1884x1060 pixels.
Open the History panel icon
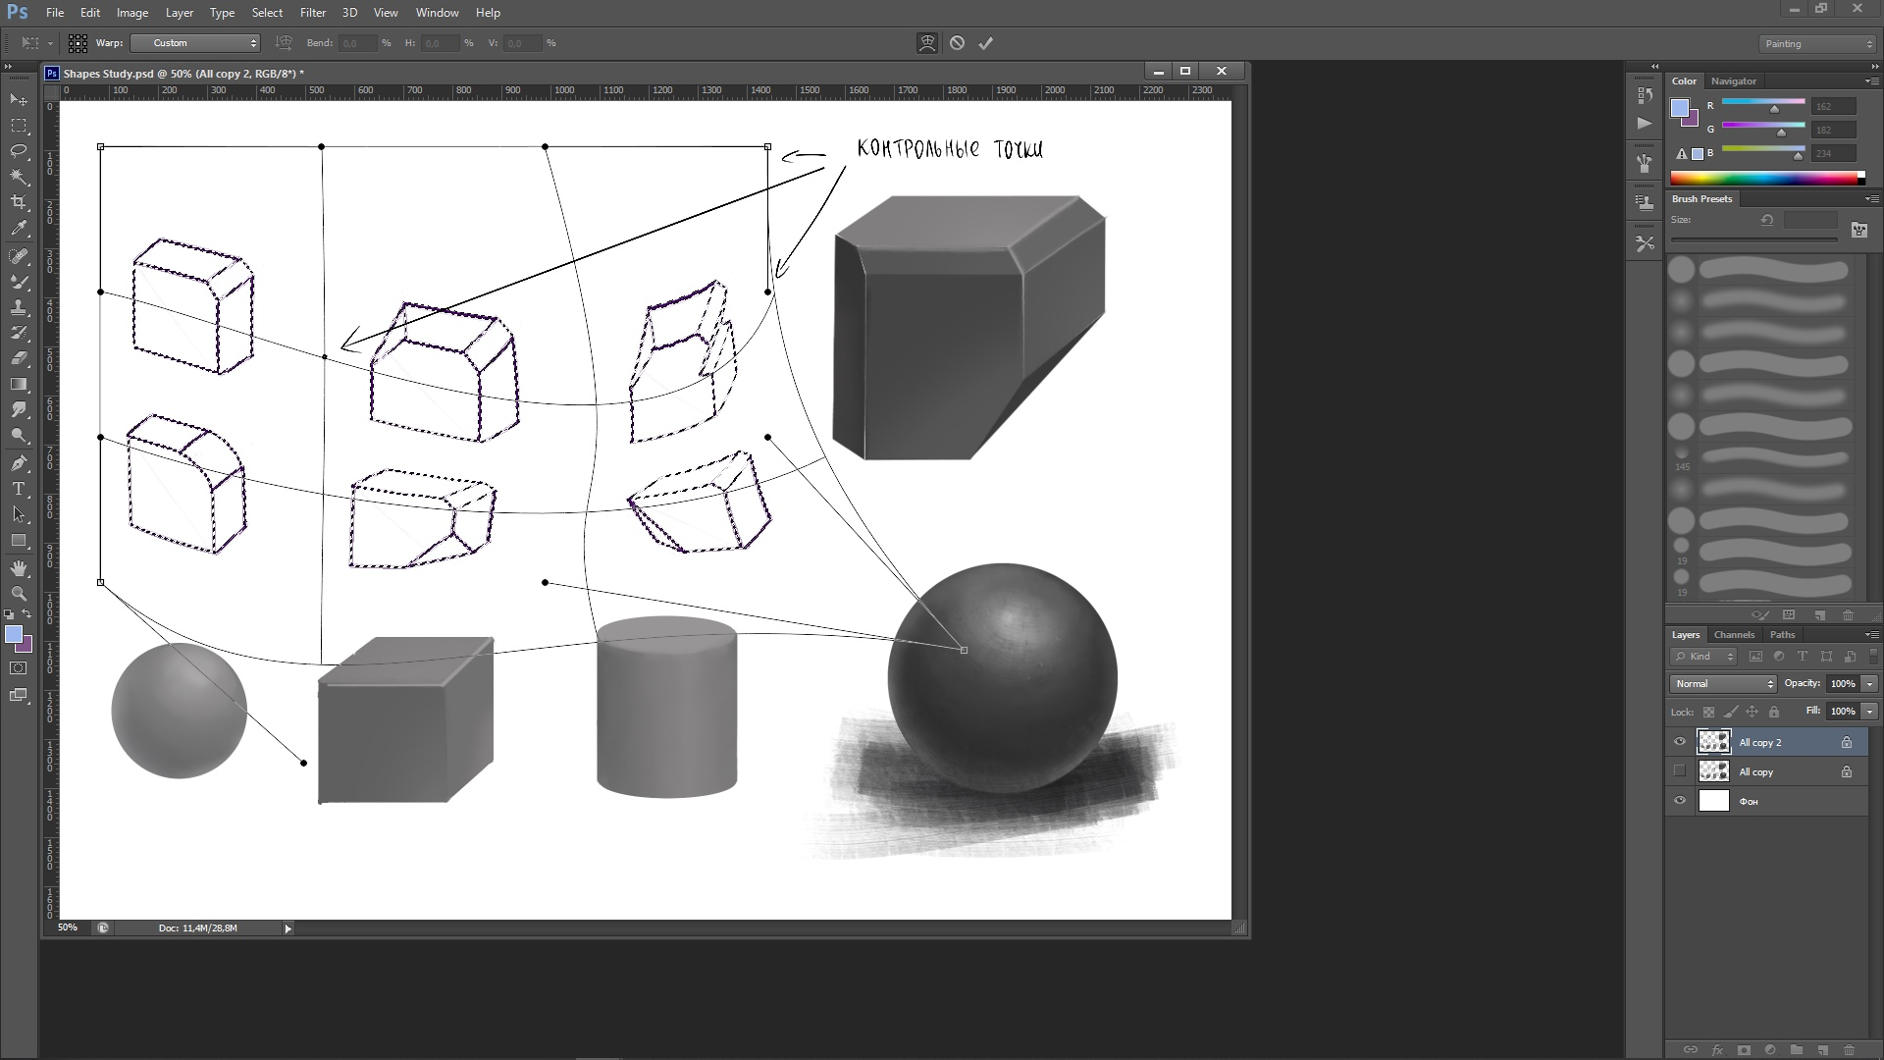click(1646, 95)
